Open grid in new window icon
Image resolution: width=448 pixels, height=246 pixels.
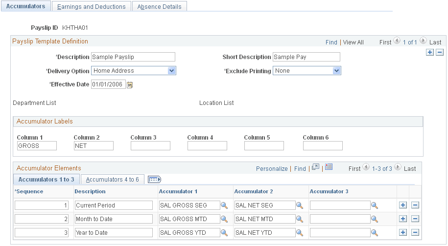(x=315, y=167)
